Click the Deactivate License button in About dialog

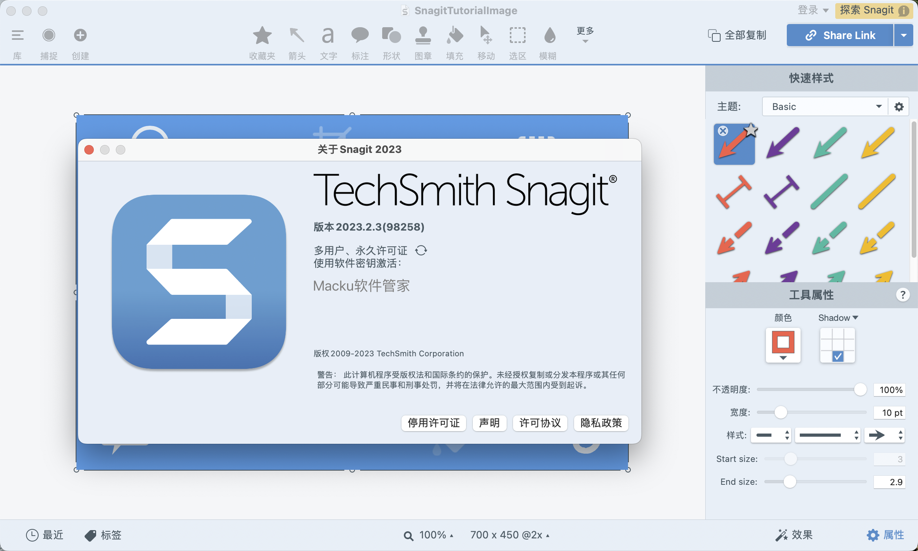434,423
